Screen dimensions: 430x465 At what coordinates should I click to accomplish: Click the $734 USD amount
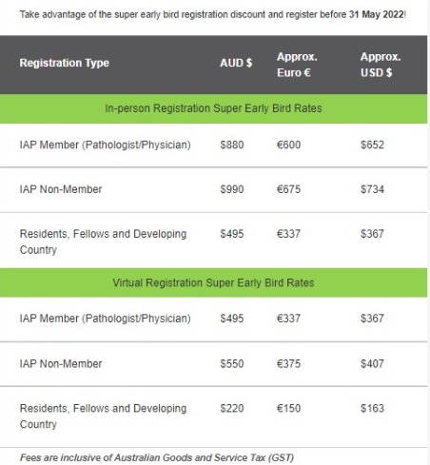(372, 189)
